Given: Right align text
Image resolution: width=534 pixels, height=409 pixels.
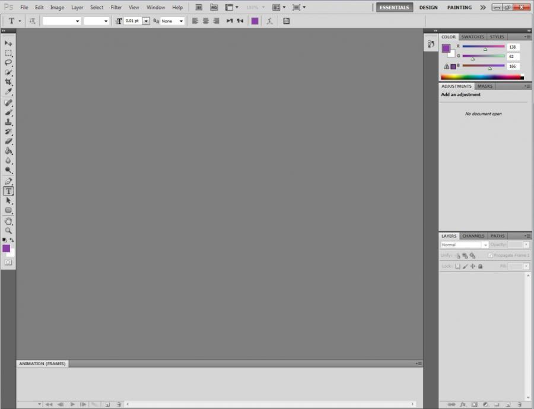Looking at the screenshot, I should pos(216,21).
